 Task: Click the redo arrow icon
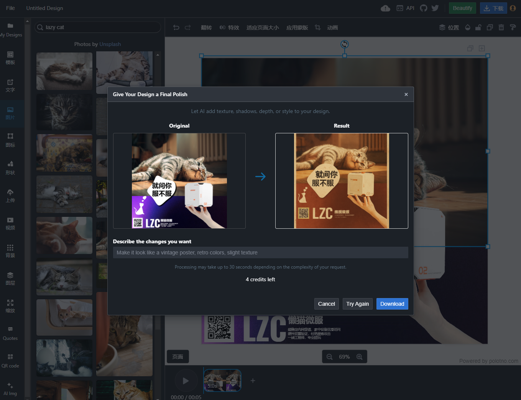[188, 28]
